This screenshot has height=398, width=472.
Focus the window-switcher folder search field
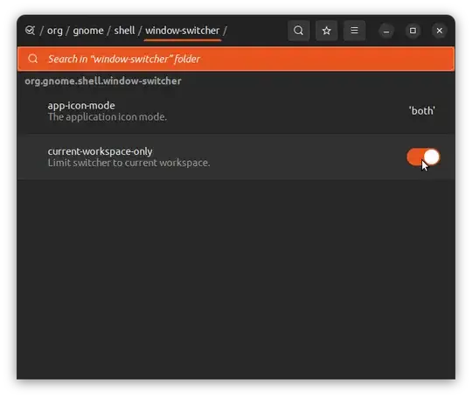pyautogui.click(x=236, y=59)
